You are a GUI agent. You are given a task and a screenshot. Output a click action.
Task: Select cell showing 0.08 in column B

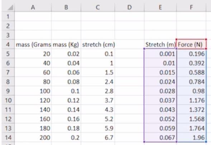point(66,82)
